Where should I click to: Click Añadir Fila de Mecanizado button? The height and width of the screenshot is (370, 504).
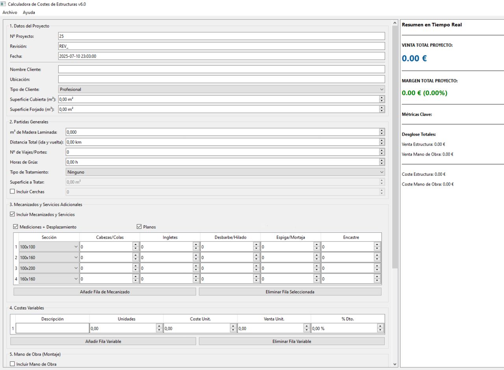pos(105,292)
